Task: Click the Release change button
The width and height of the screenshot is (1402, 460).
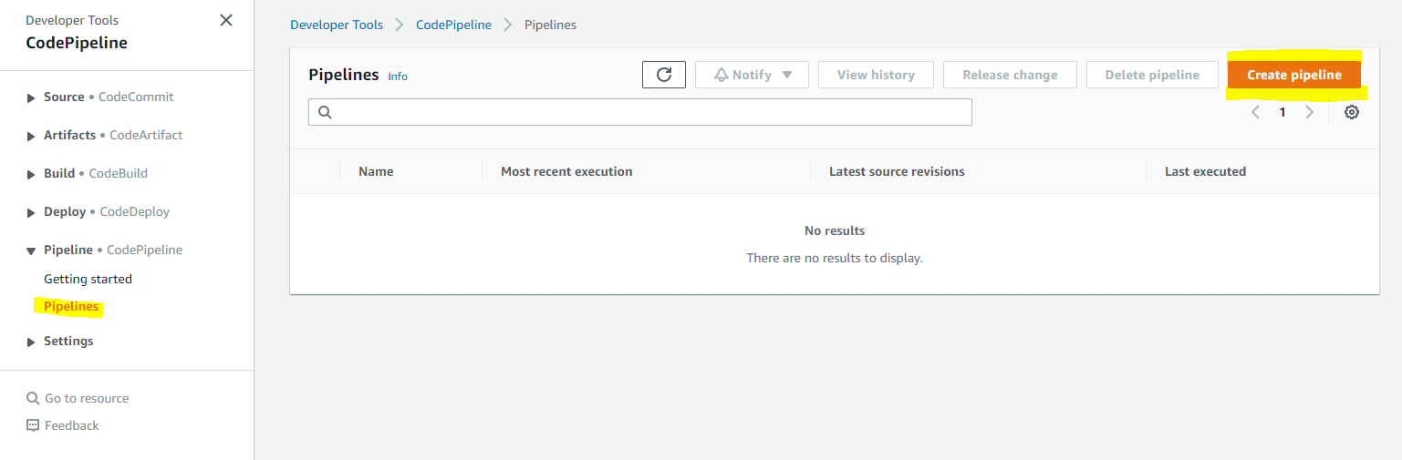Action: (1010, 75)
